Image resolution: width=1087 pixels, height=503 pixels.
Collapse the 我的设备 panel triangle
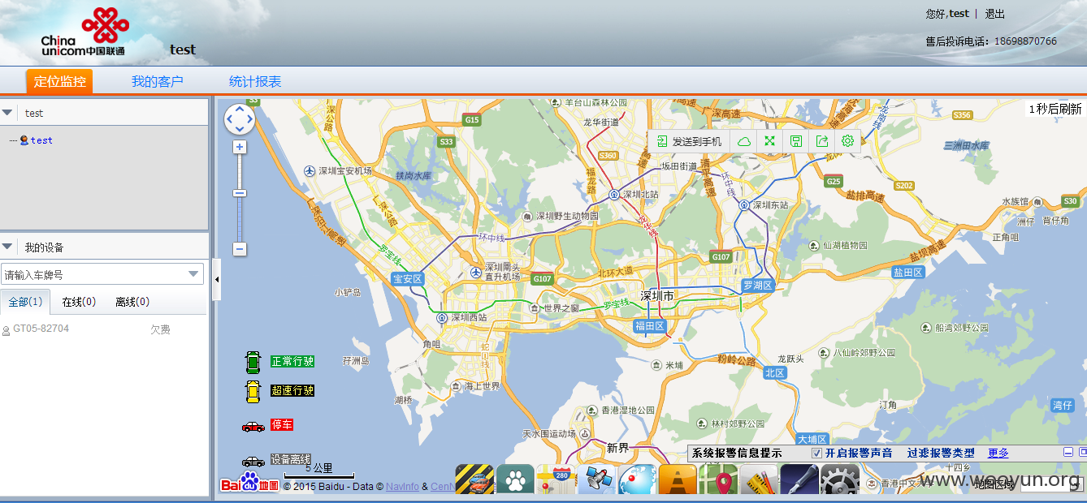(x=6, y=247)
